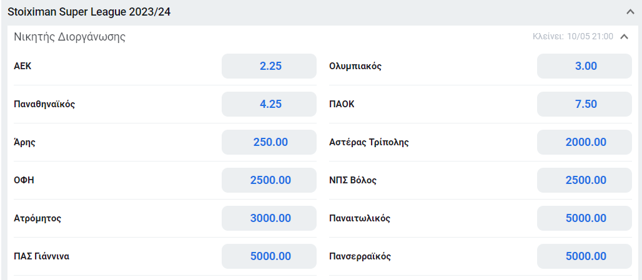
Task: Choose ΟΦΗ odds 2500.00
Action: [x=269, y=180]
